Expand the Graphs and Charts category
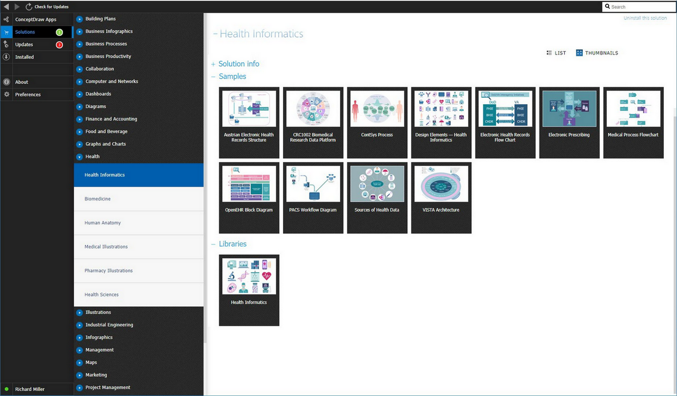Image resolution: width=677 pixels, height=396 pixels. pyautogui.click(x=79, y=144)
